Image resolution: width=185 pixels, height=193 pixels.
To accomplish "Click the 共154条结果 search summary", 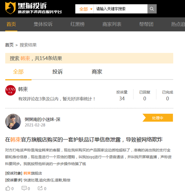I will (x=48, y=58).
